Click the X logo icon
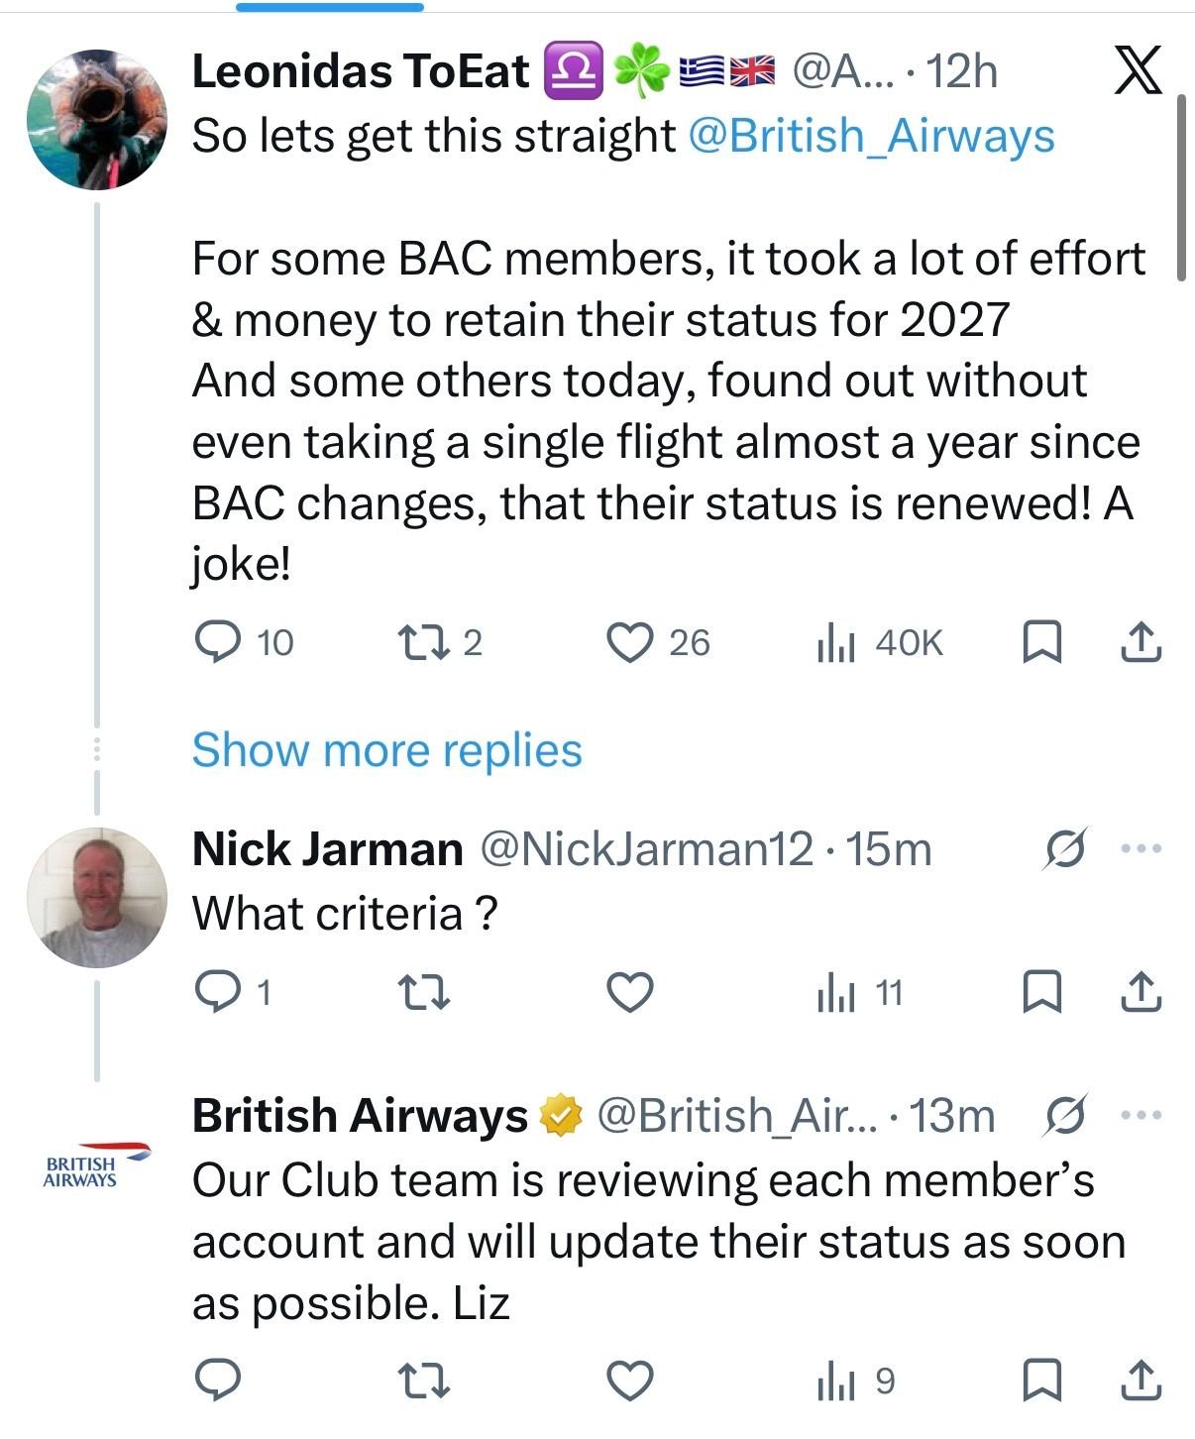 click(1138, 72)
